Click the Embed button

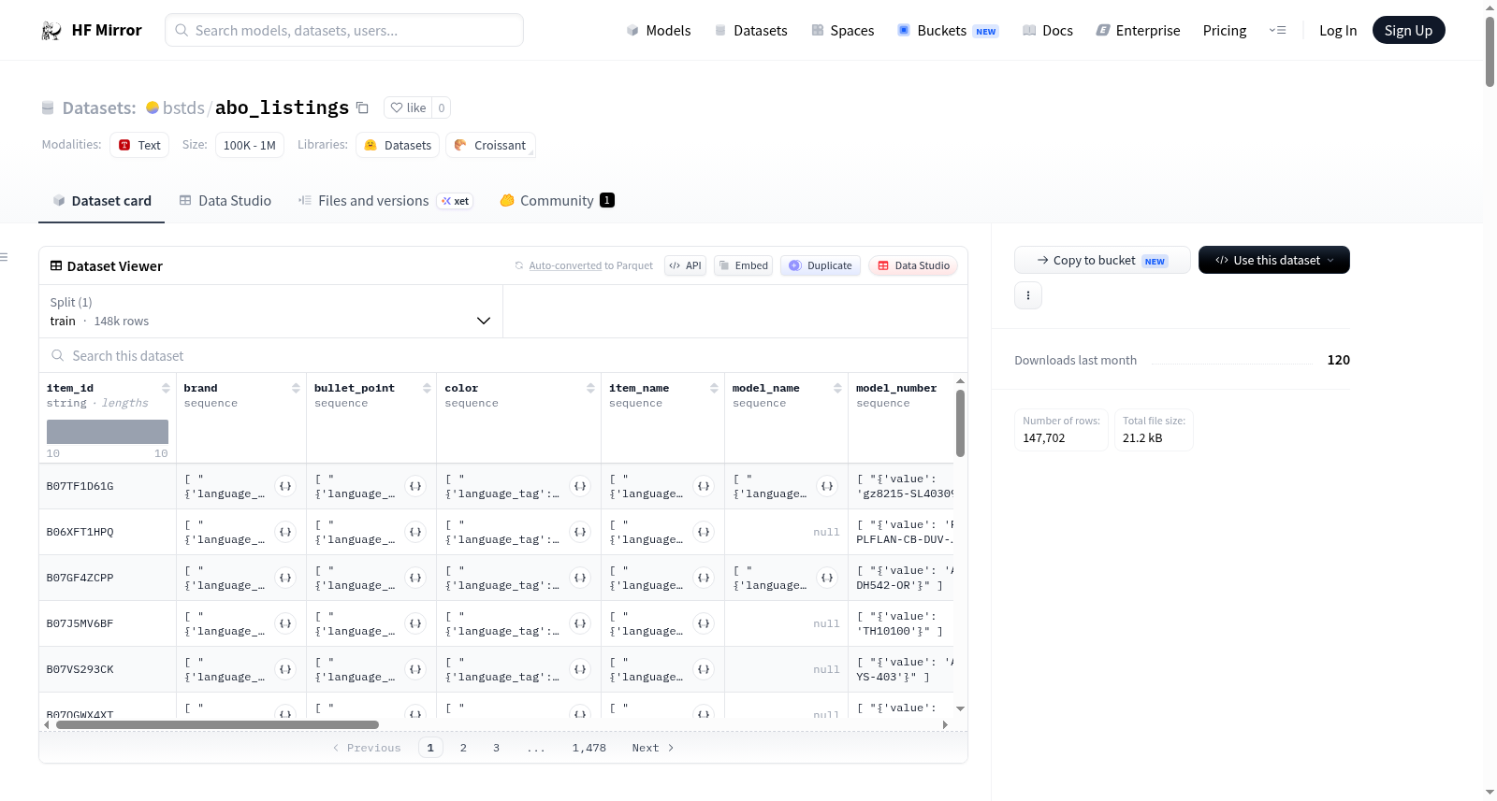[x=743, y=265]
